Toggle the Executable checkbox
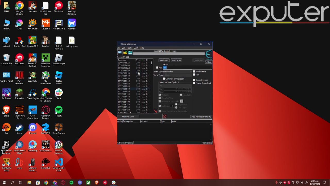330x186 pixels. 181,95
